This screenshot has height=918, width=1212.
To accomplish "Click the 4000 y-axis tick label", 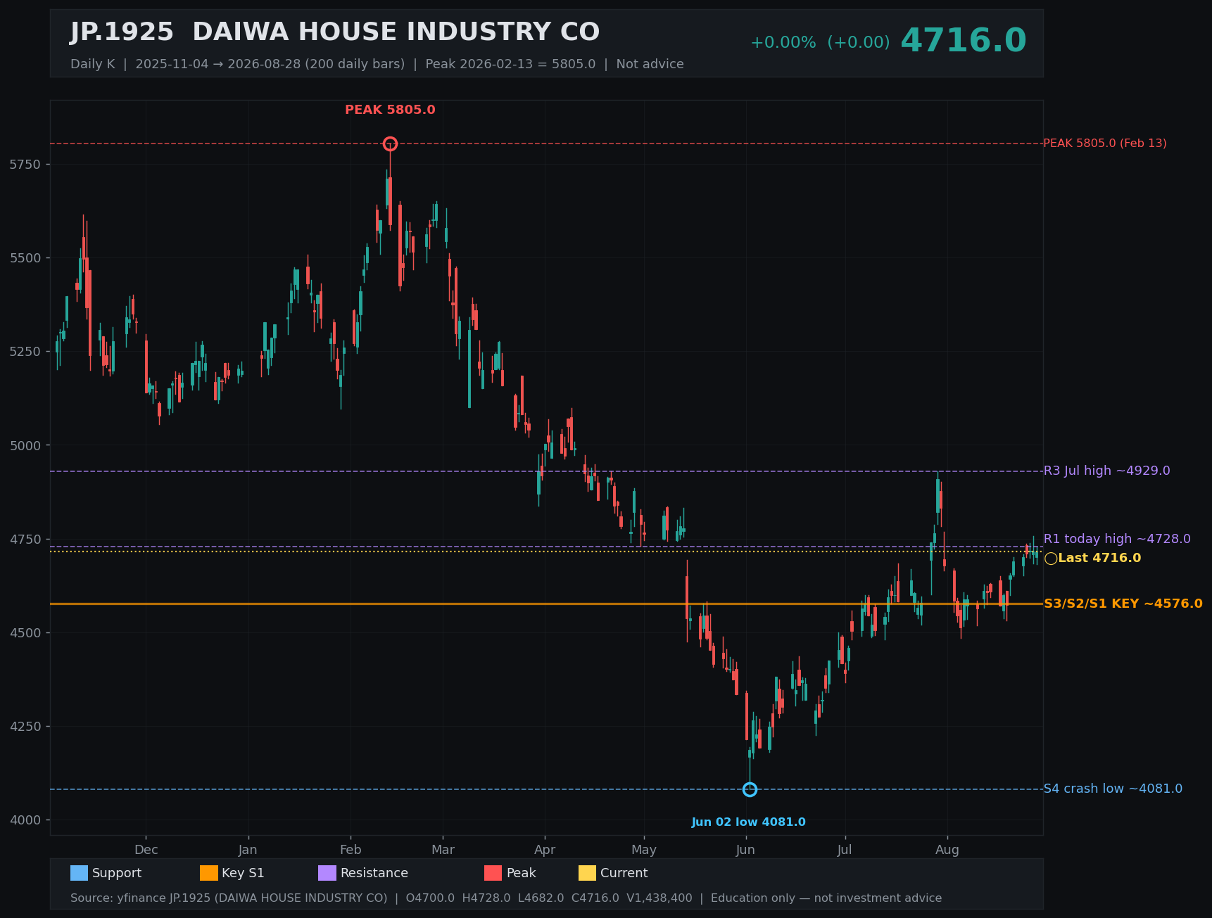I will [25, 820].
